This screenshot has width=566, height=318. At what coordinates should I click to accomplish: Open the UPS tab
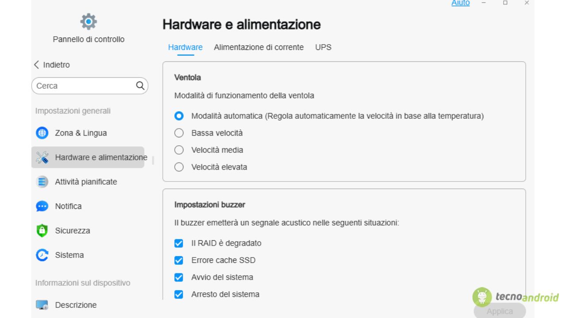(323, 47)
